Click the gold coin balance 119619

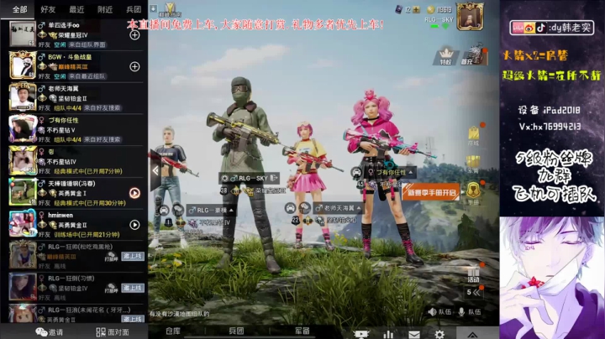pos(439,9)
